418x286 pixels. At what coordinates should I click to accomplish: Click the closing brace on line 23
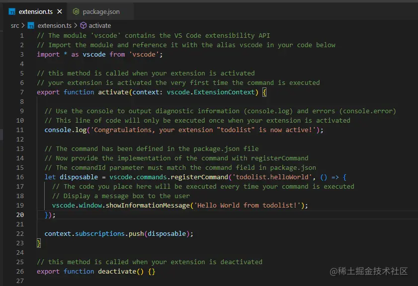pyautogui.click(x=39, y=243)
